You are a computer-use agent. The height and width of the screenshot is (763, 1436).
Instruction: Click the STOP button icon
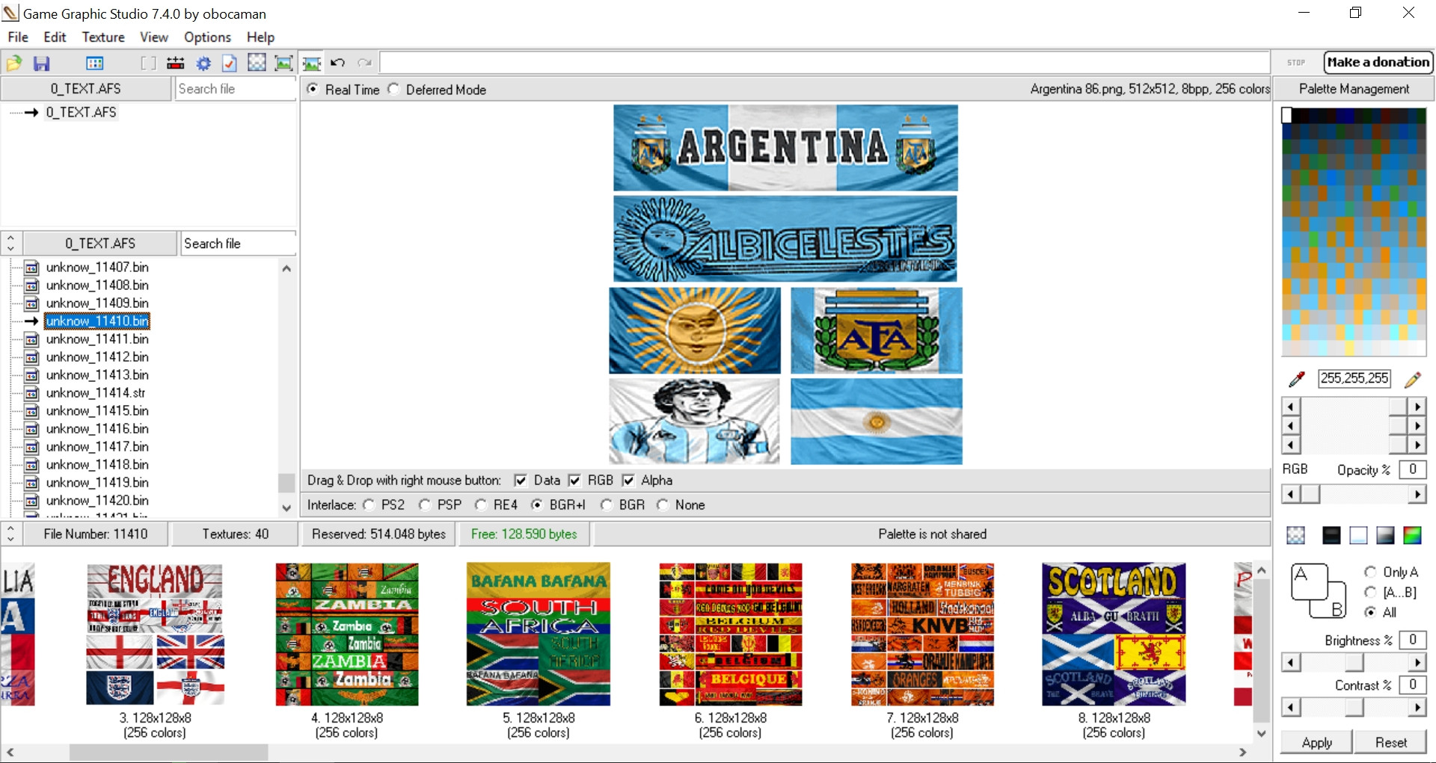pyautogui.click(x=1296, y=63)
